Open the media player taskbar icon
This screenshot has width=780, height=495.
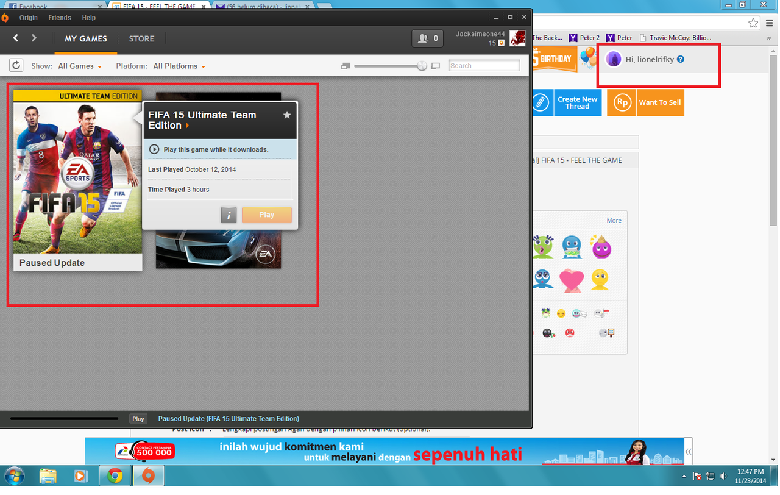tap(80, 475)
